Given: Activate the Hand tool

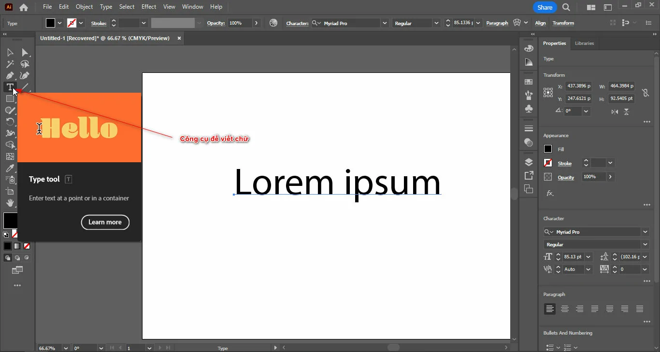Looking at the screenshot, I should (10, 203).
